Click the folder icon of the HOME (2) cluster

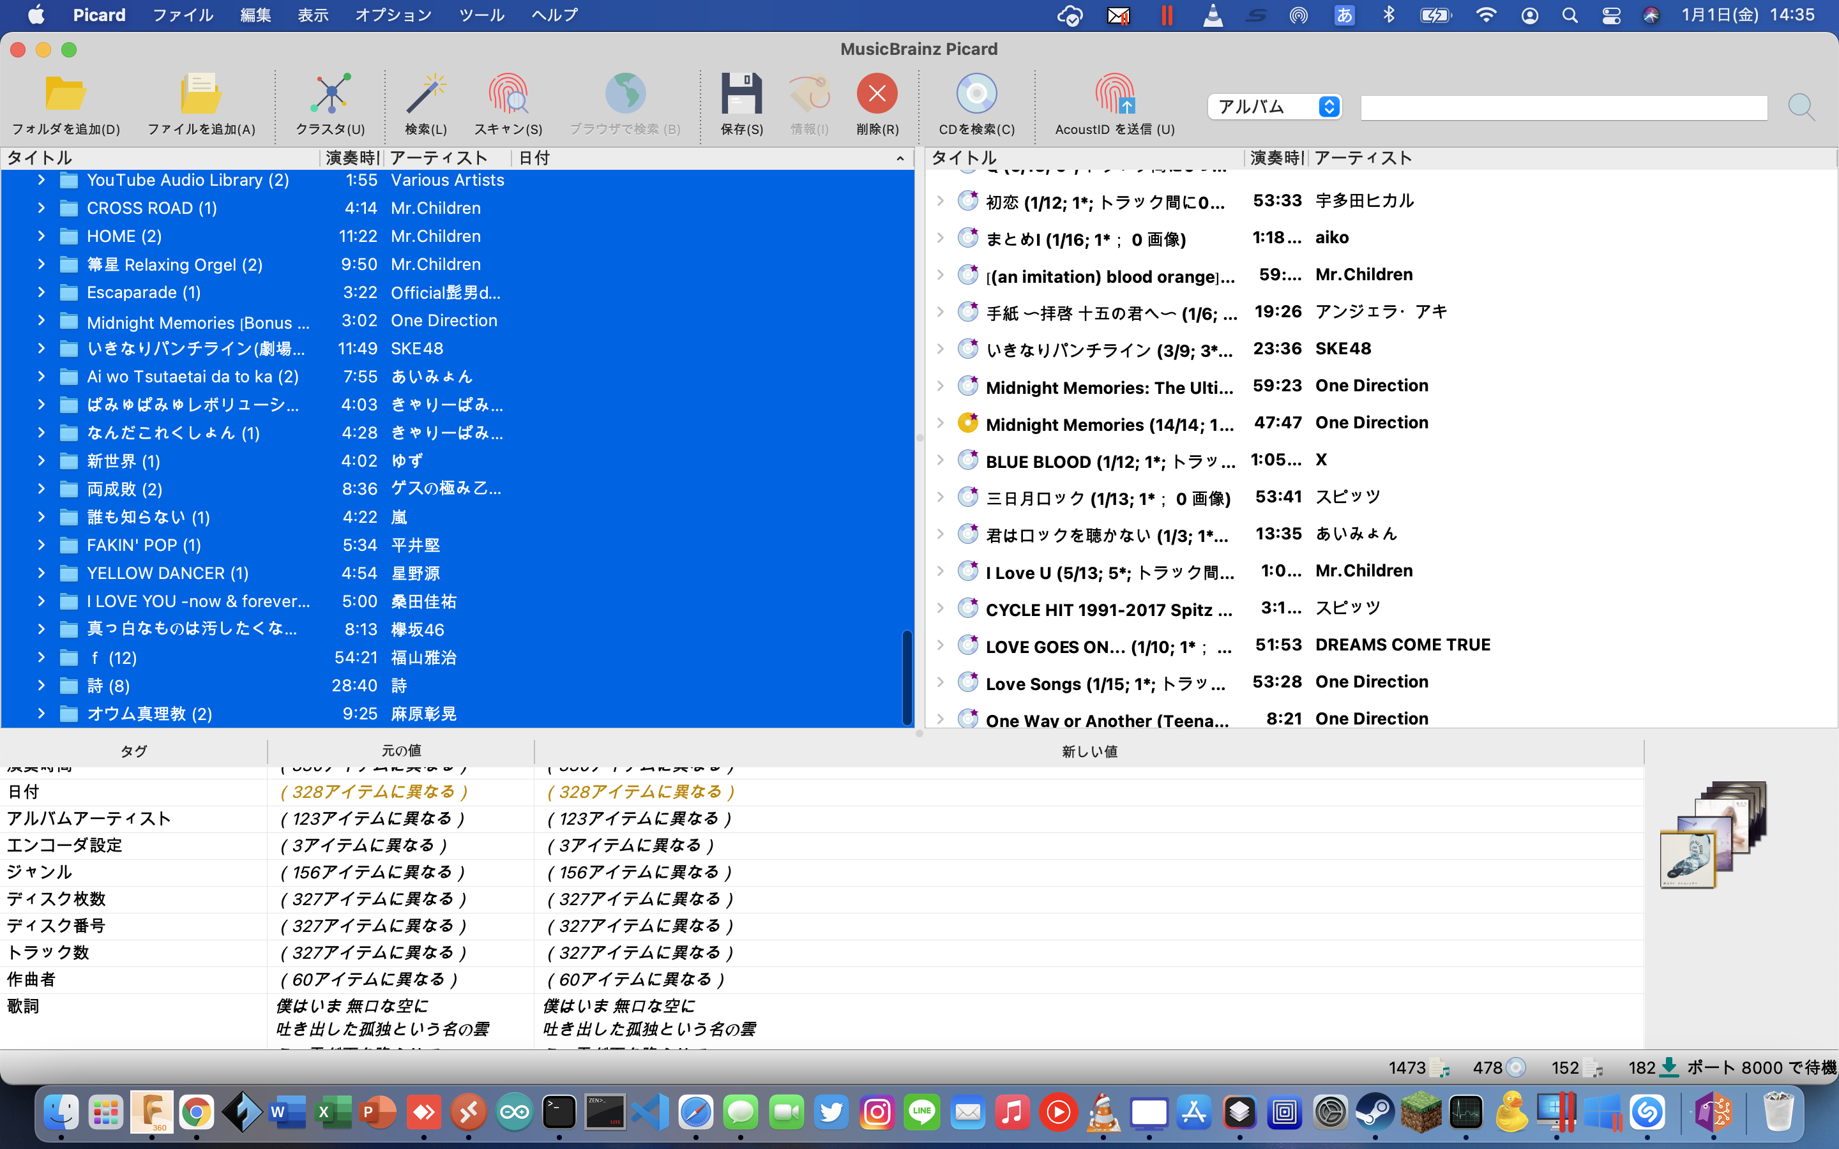coord(69,236)
